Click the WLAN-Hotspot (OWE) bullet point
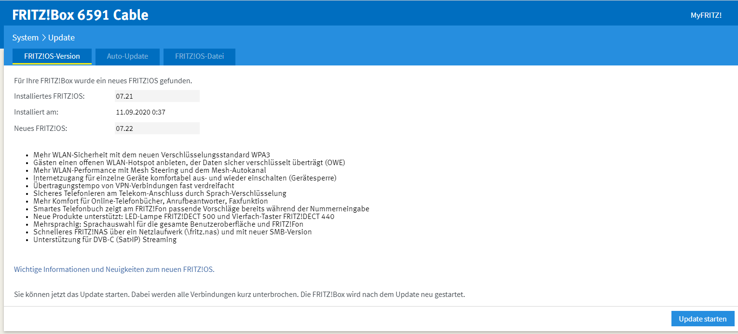The height and width of the screenshot is (334, 738). point(189,163)
